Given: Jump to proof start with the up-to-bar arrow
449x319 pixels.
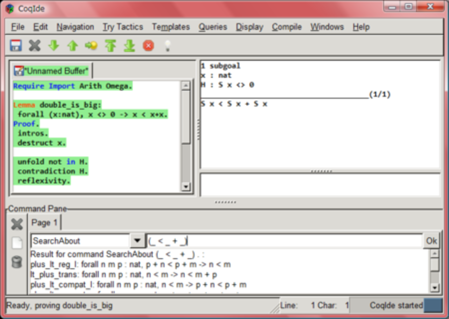Looking at the screenshot, I should pos(110,46).
